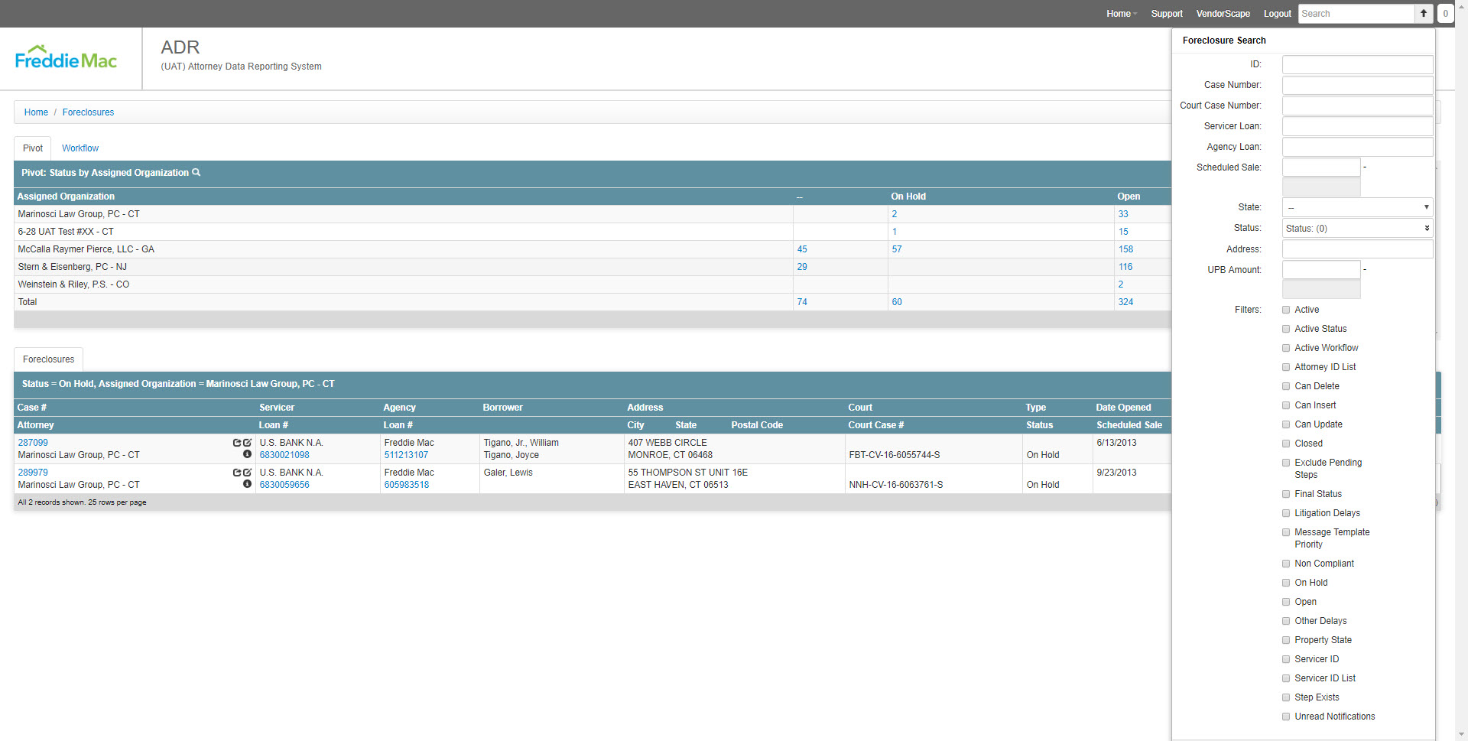
Task: Check the Can Delete filter
Action: (x=1286, y=386)
